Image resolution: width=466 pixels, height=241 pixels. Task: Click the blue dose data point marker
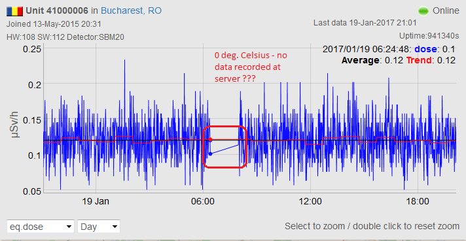click(x=210, y=154)
